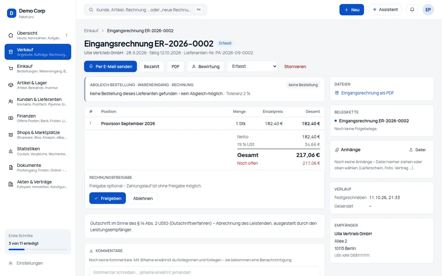Click the Einkauf breadcrumb link
Screen dimensions: 442x276
point(91,30)
